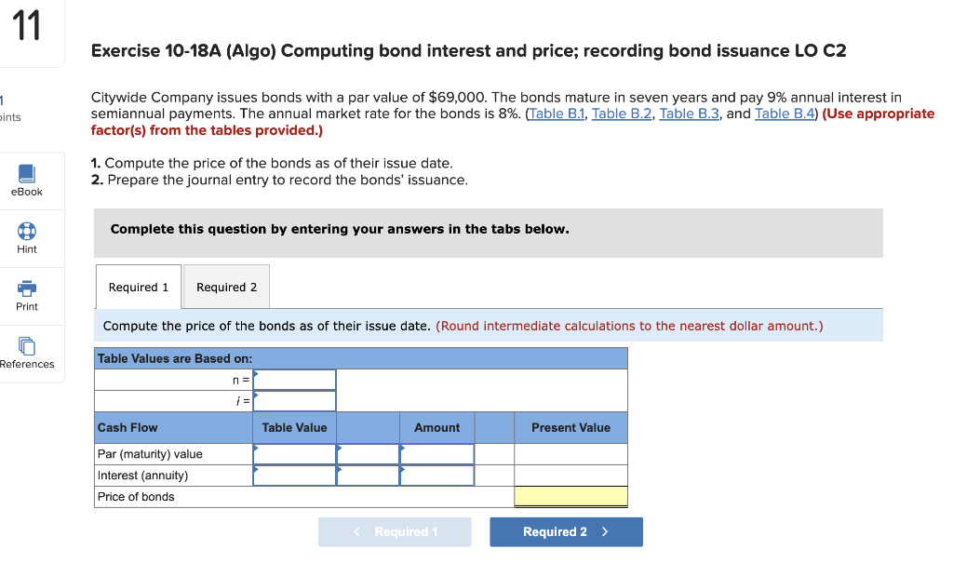Select the eBook sidebar icon image
This screenshot has height=563, width=953.
26,174
